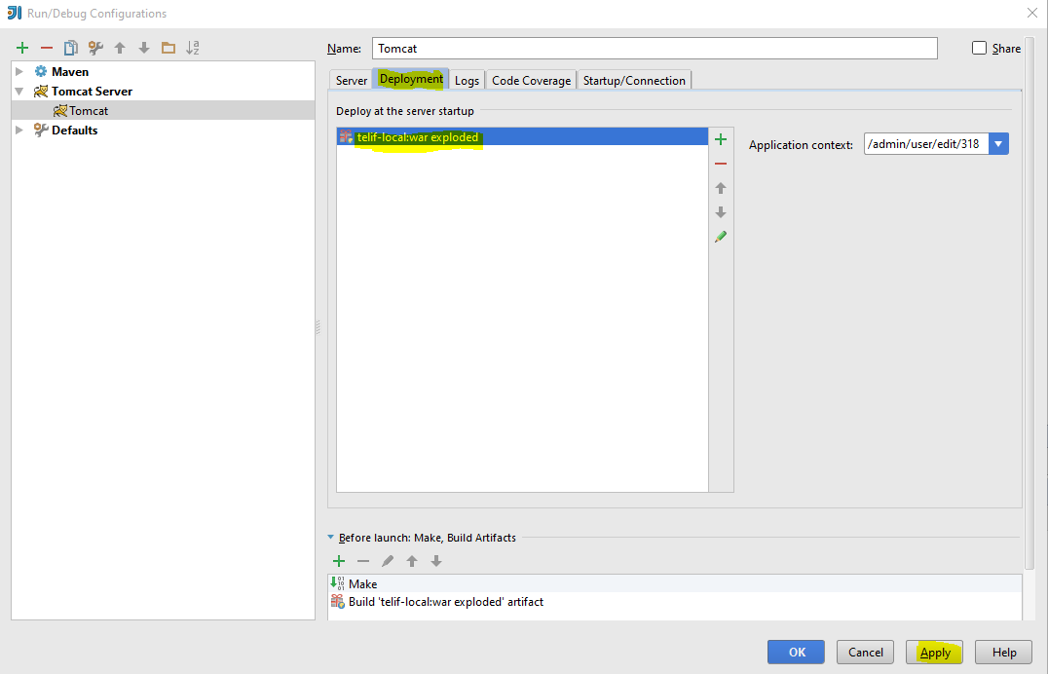Enable the Share checkbox
The image size is (1048, 674).
tap(979, 48)
